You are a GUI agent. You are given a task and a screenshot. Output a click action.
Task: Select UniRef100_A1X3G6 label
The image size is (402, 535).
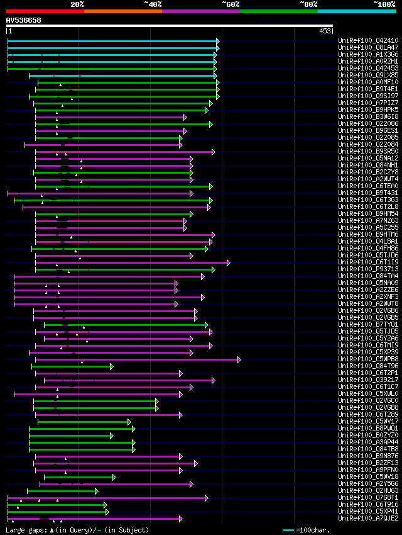tap(368, 54)
